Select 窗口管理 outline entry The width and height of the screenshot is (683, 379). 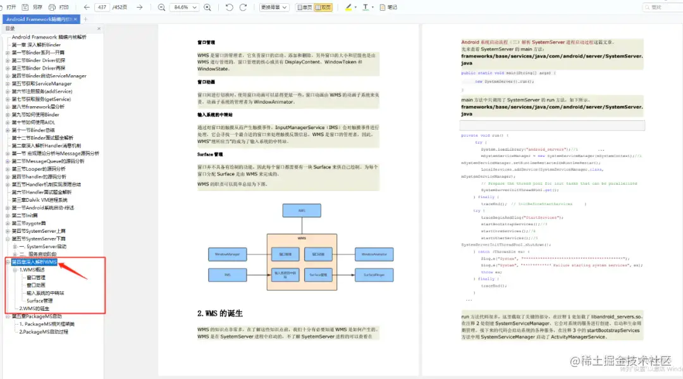pos(35,278)
